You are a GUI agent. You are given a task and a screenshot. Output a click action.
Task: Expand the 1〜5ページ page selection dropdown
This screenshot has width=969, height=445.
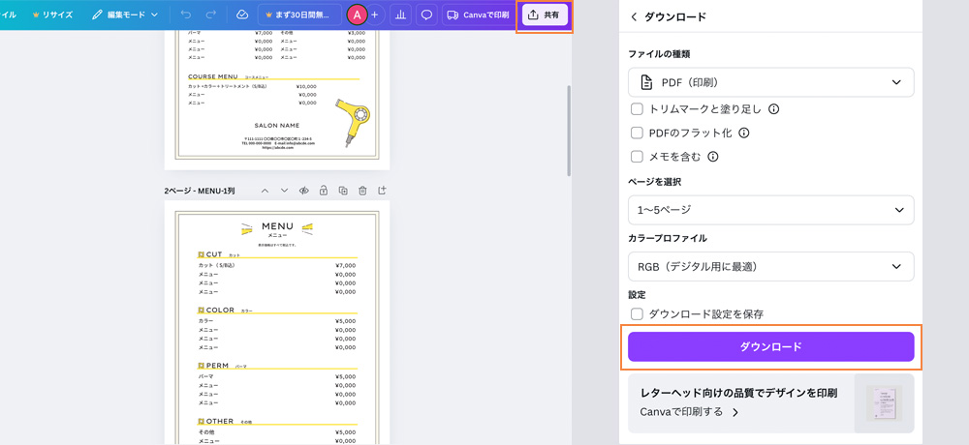click(x=770, y=210)
